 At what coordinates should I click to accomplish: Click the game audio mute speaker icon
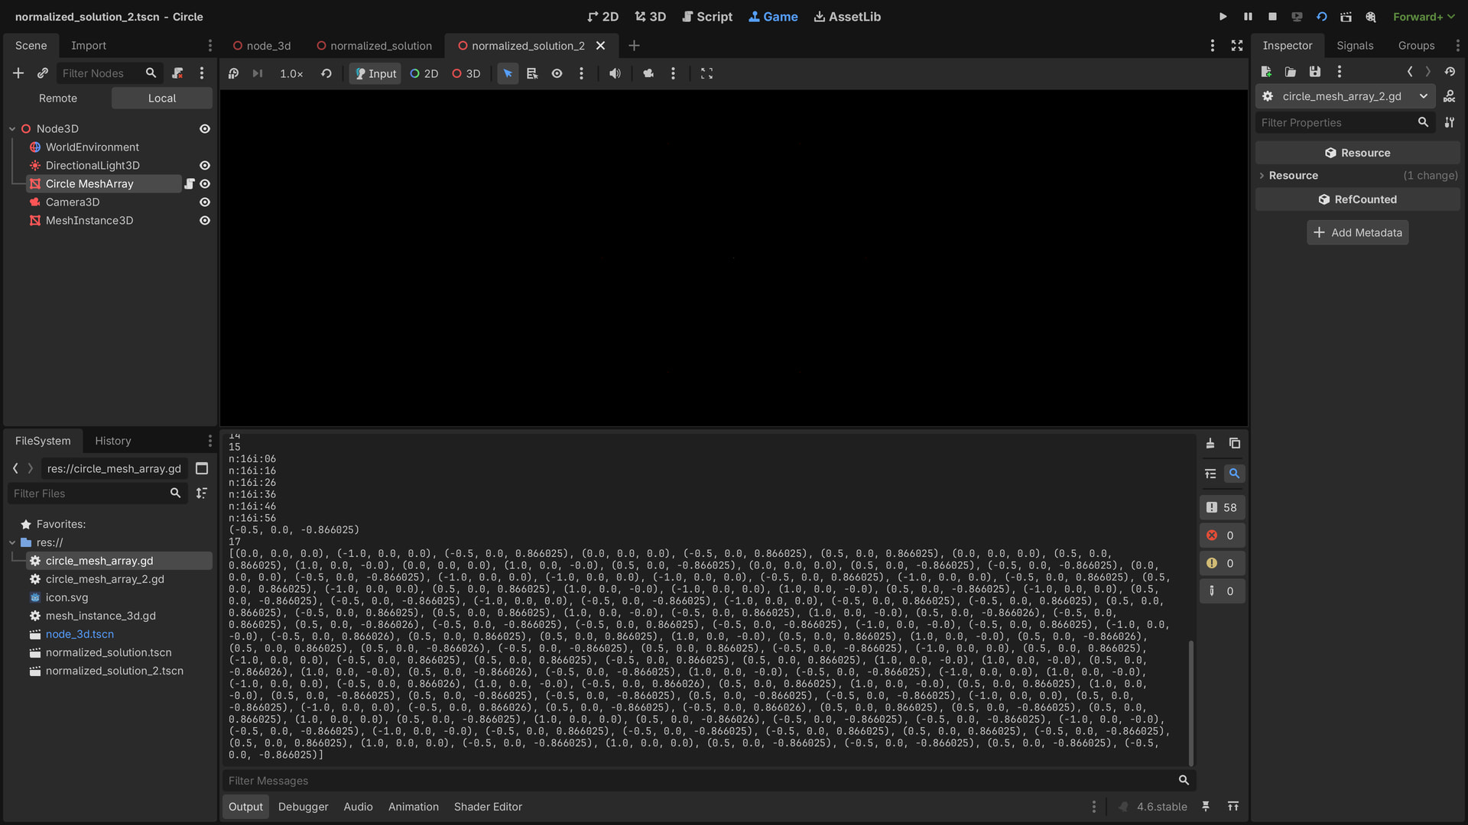615,73
